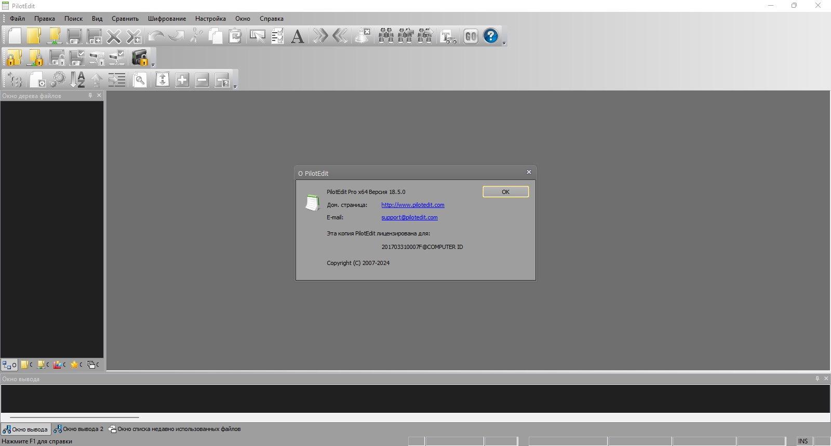831x446 pixels.
Task: Click the output window horizontal scrollbar
Action: coord(74,417)
